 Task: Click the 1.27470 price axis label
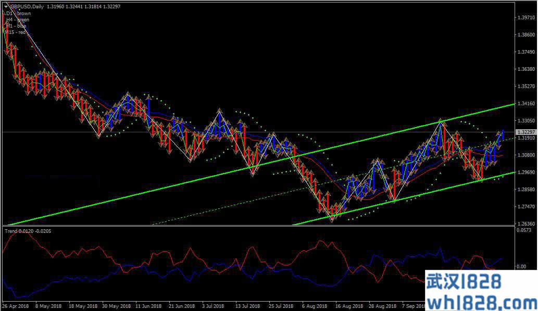[x=527, y=206]
